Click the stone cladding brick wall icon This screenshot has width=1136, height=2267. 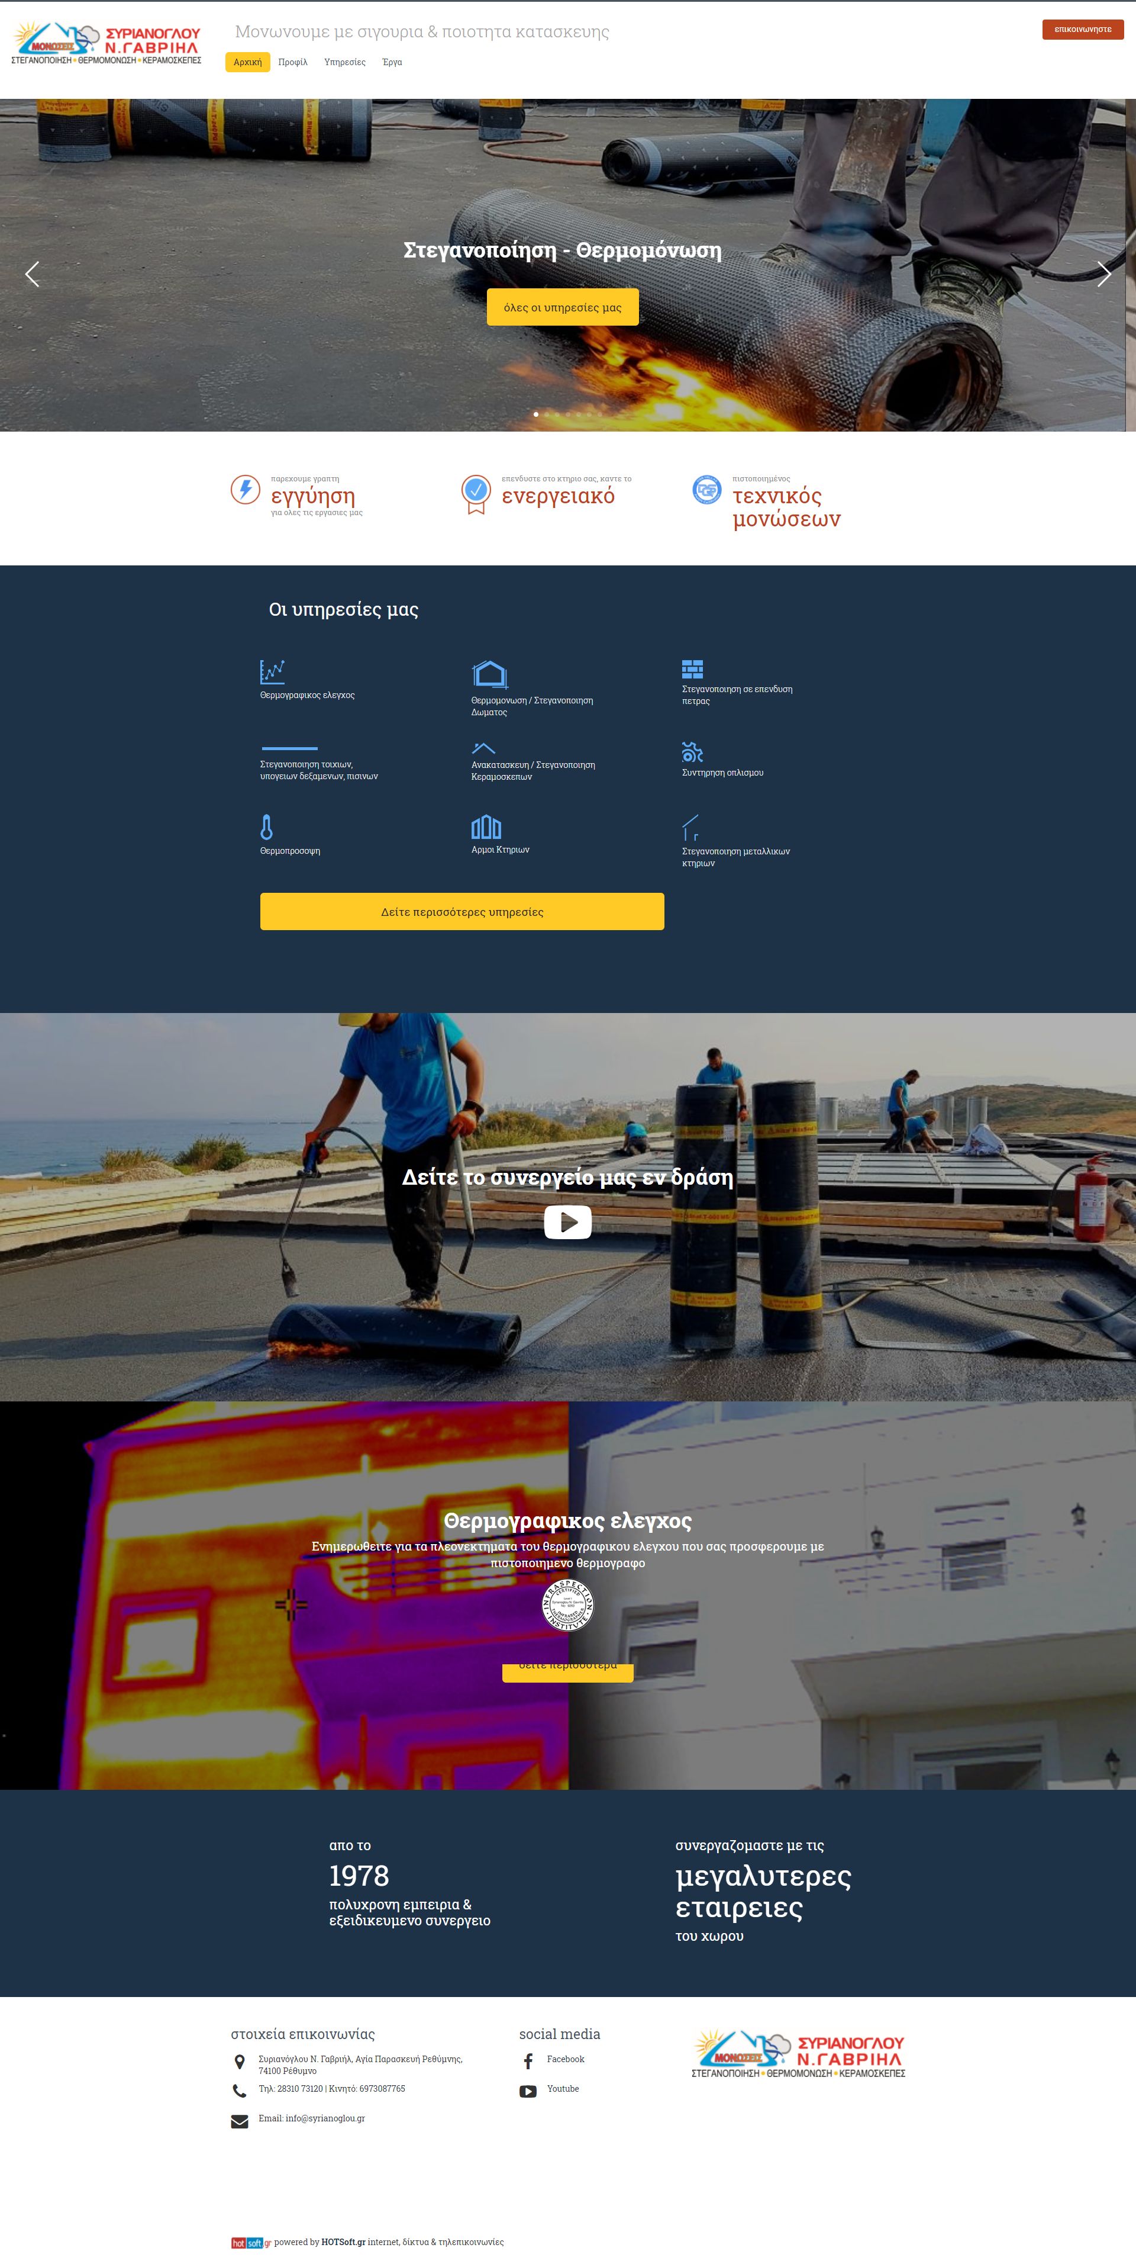click(692, 669)
